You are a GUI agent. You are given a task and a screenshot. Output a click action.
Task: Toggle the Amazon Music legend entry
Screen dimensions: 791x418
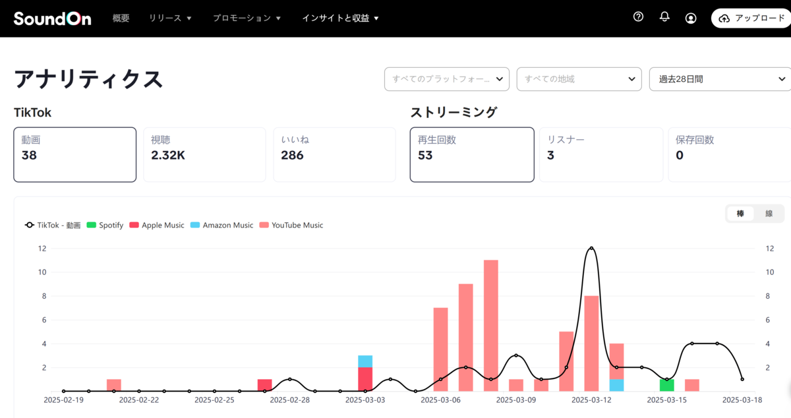point(221,225)
